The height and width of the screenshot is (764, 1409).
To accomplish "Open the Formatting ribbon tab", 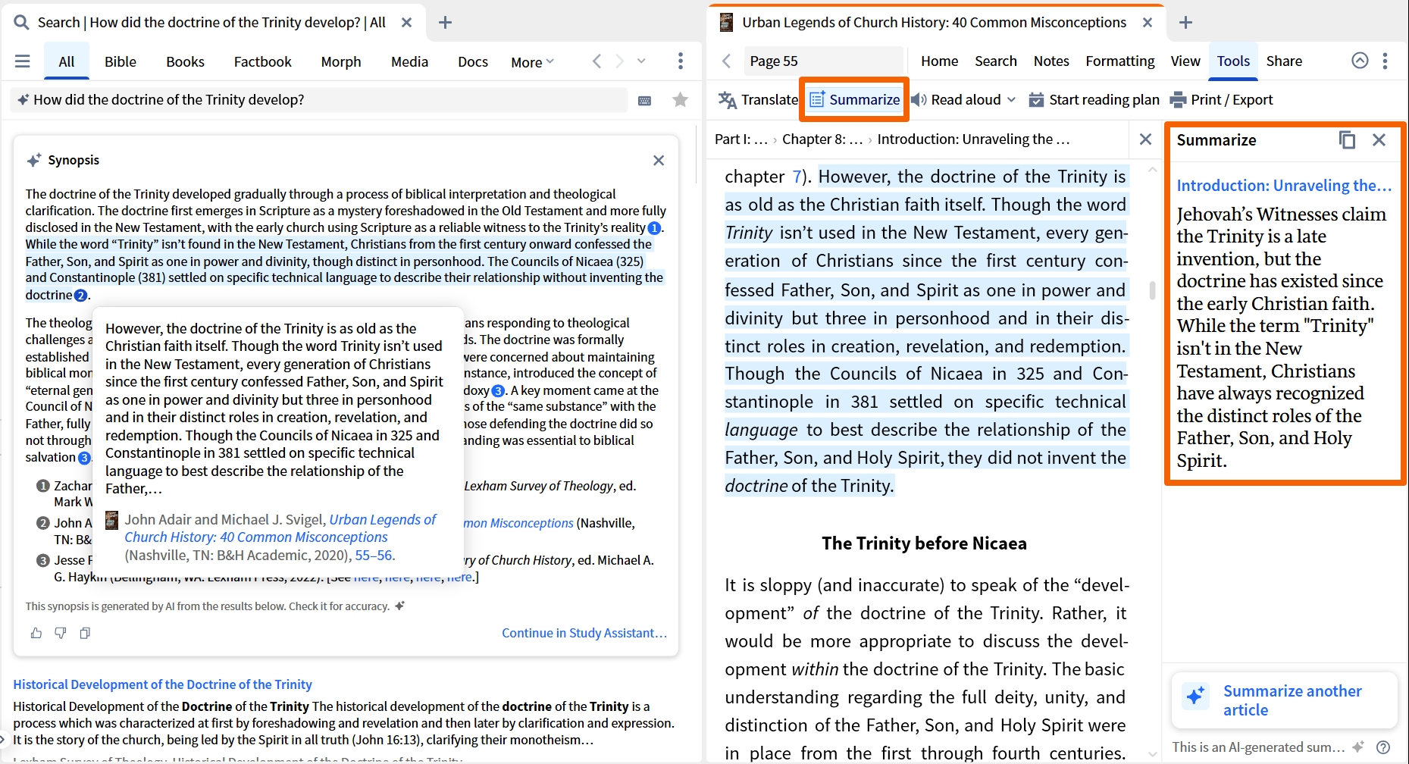I will coord(1120,61).
